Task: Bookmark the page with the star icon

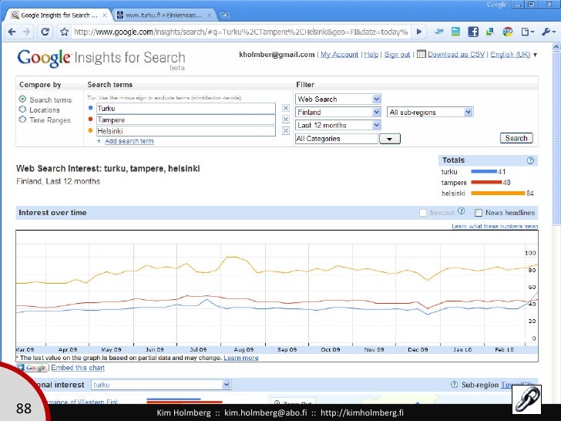Action: tap(64, 32)
